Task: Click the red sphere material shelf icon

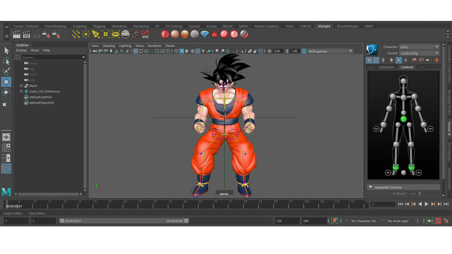Action: point(165,34)
